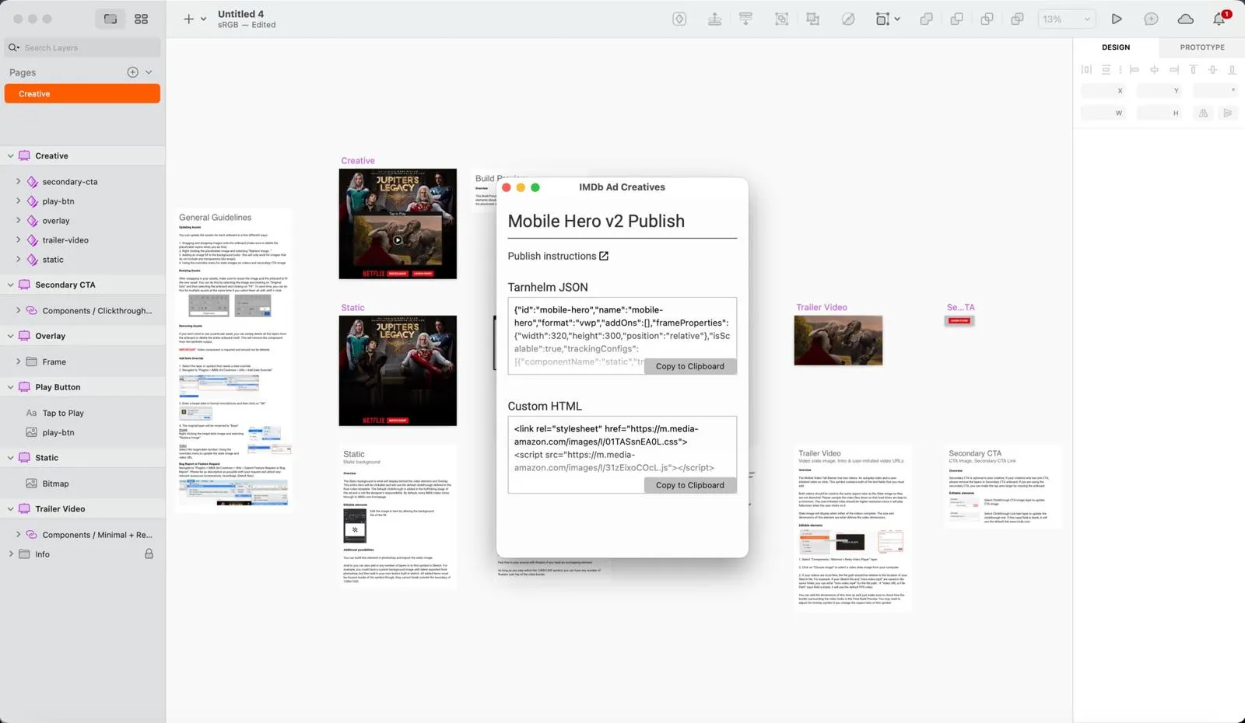Click the Subtract boolean operation icon
This screenshot has height=723, width=1245.
956,19
